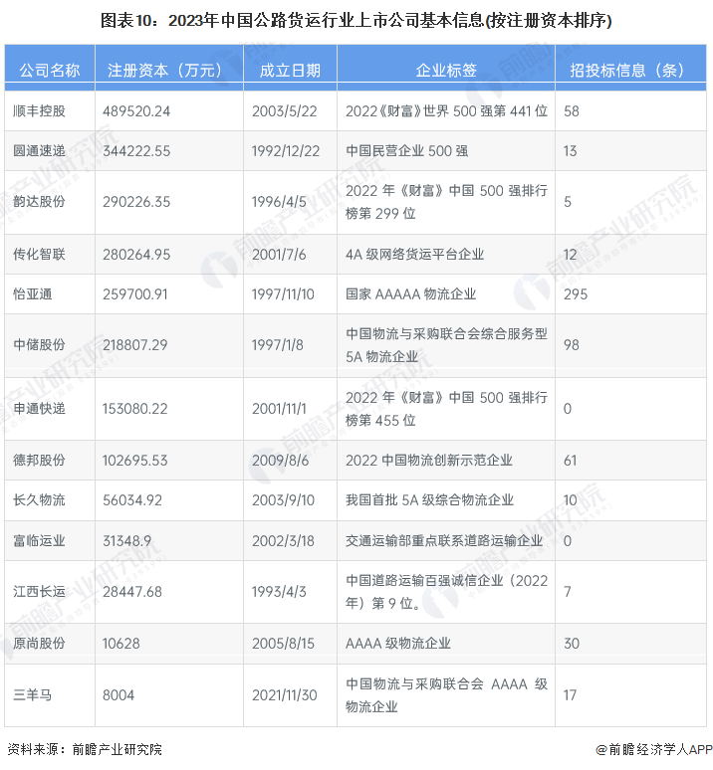Click the capital value 56034.92
Viewport: 713px width, 770px height.
coord(132,500)
